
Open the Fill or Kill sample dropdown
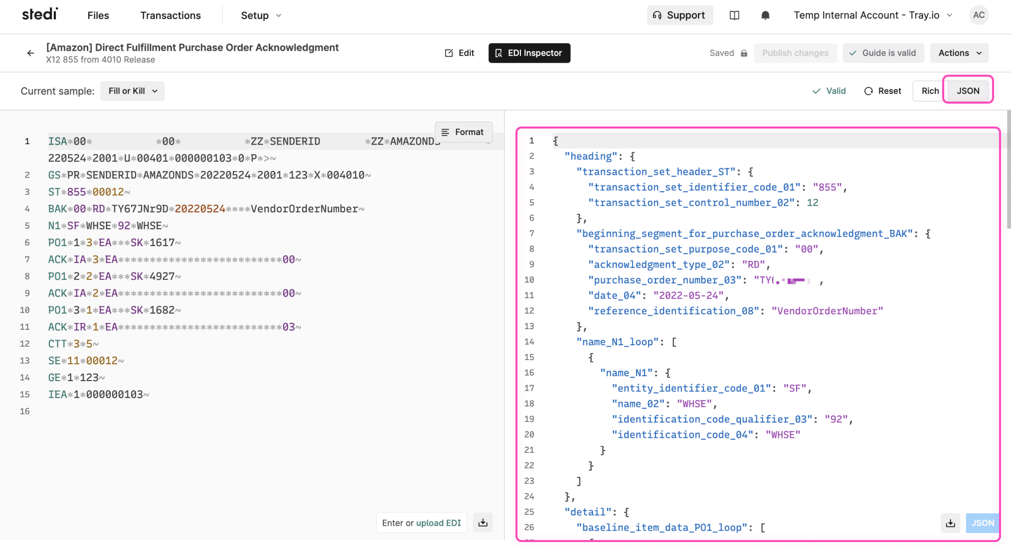[132, 91]
